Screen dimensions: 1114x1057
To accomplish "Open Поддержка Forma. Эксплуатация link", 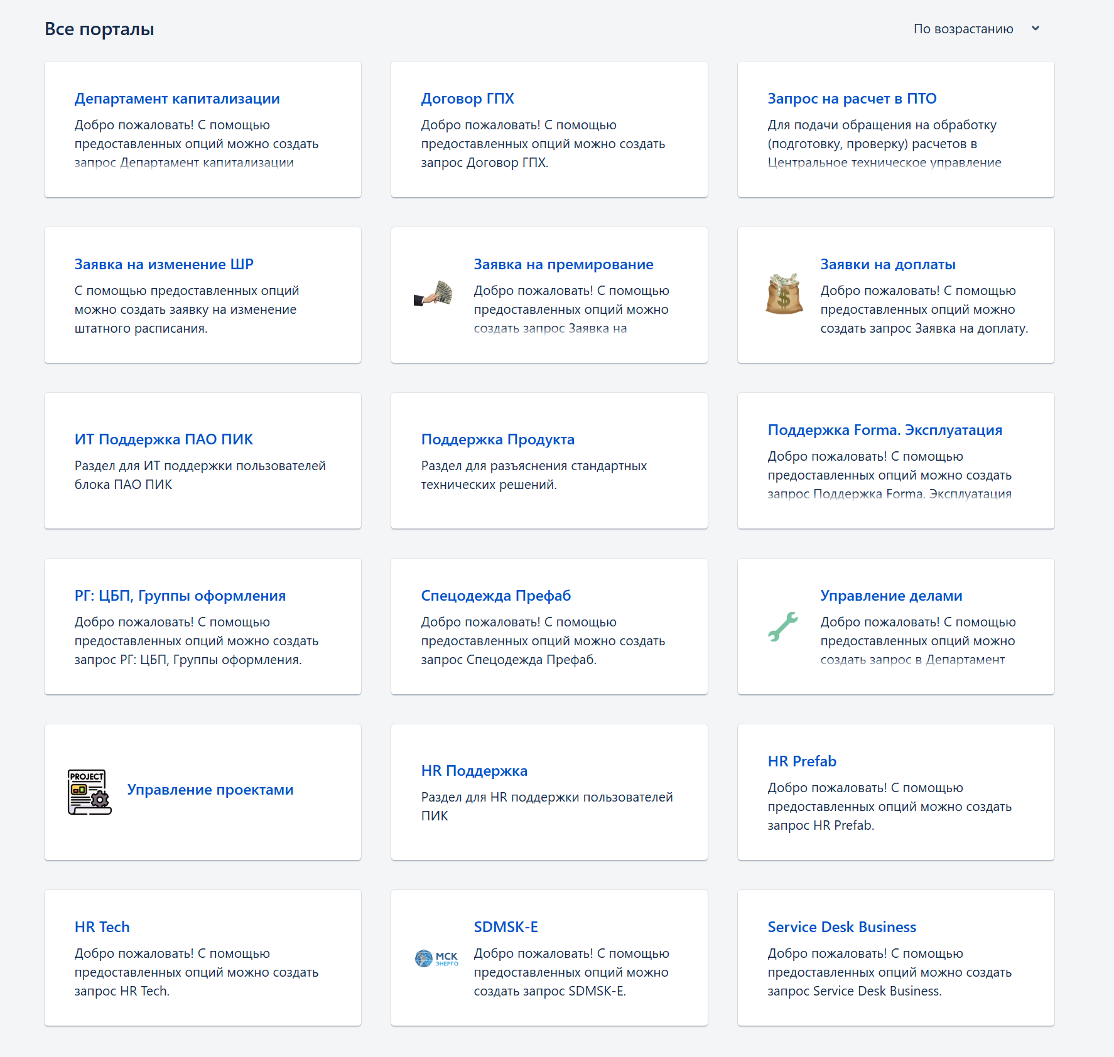I will click(x=885, y=430).
